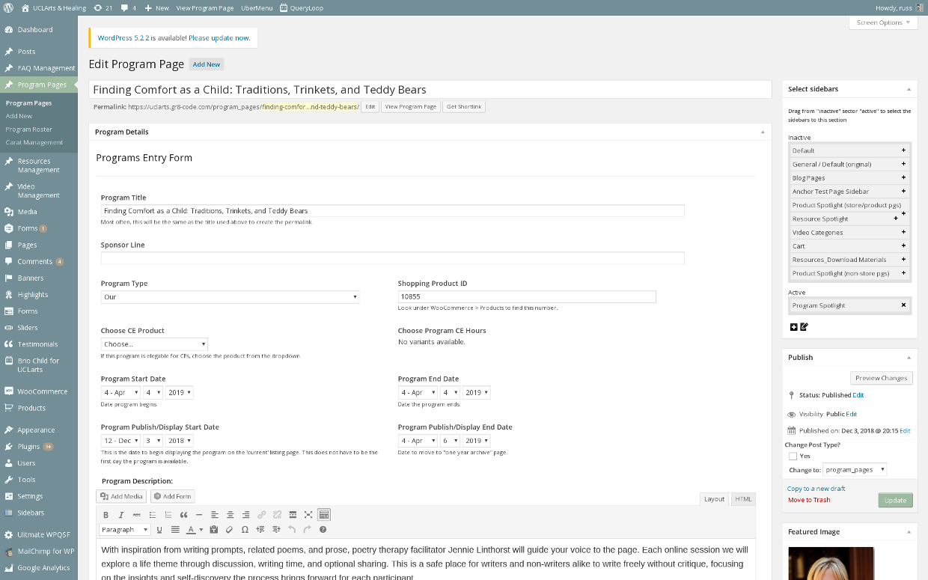Add the Cart sidebar via plus
The height and width of the screenshot is (580, 928).
tap(903, 245)
